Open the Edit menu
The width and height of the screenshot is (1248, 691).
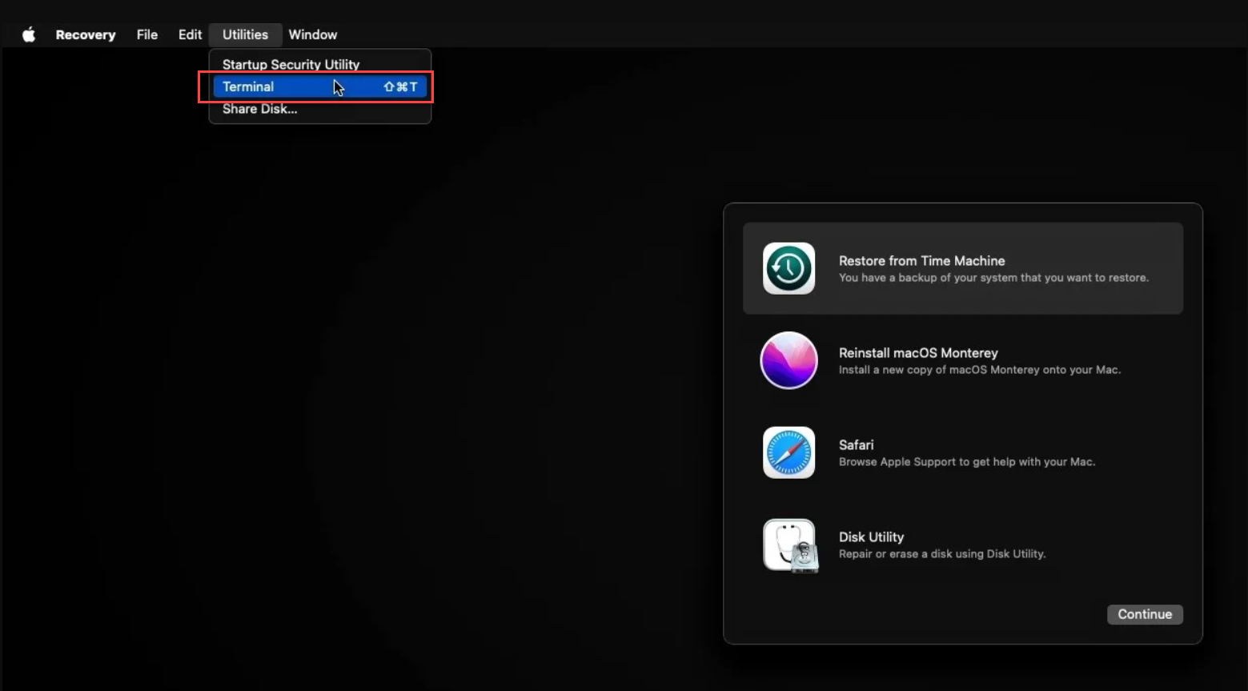190,34
